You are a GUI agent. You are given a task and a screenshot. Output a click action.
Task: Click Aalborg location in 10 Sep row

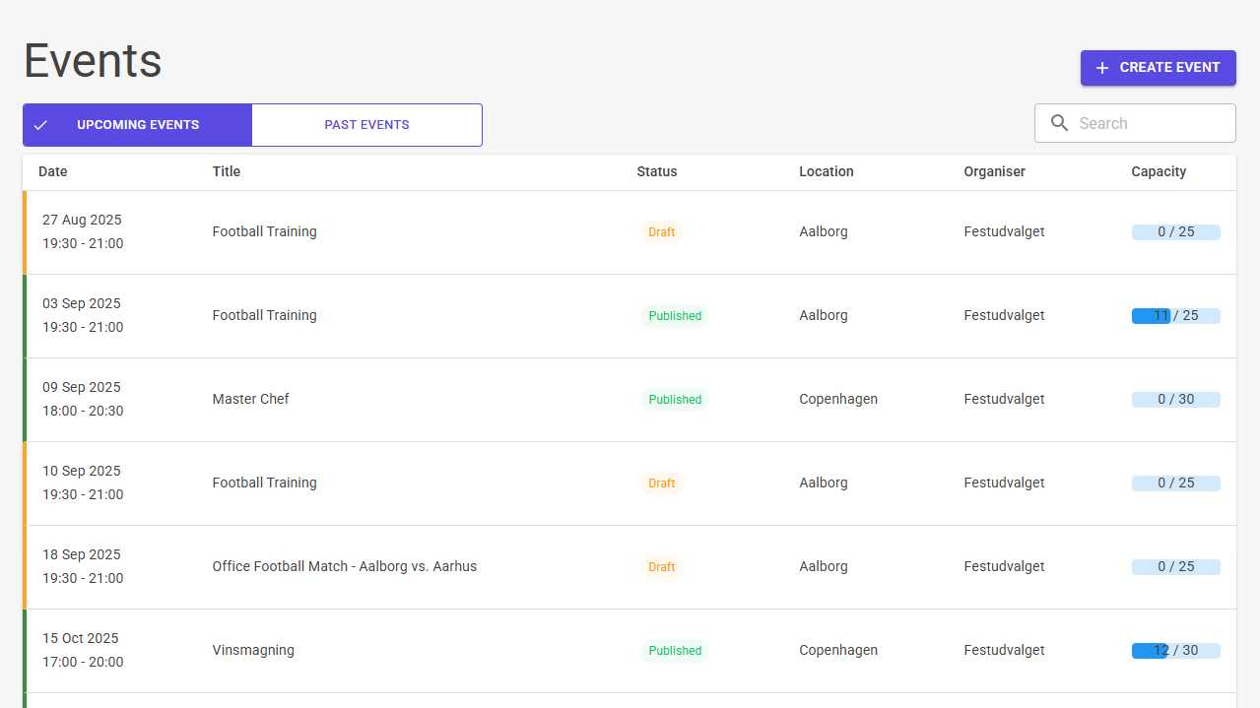pyautogui.click(x=824, y=483)
